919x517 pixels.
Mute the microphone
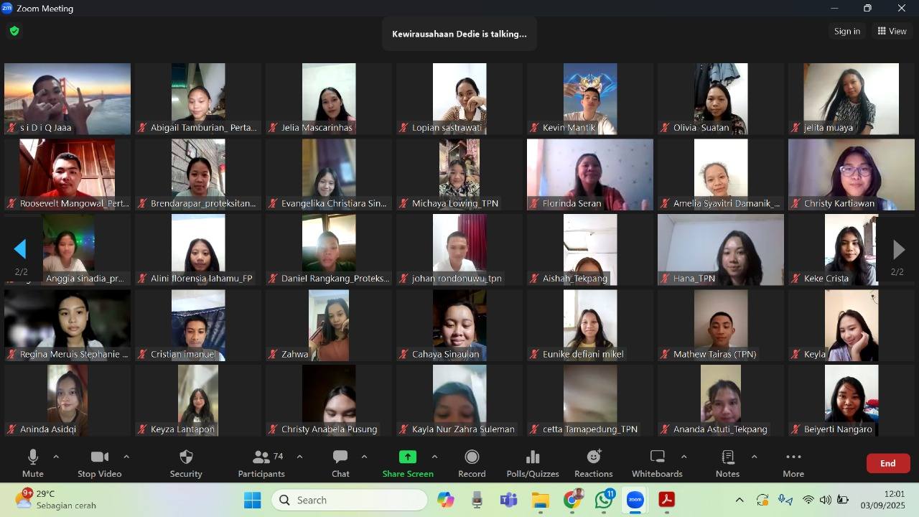pyautogui.click(x=32, y=463)
